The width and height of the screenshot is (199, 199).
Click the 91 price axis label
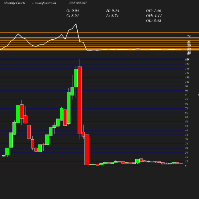(x=187, y=91)
